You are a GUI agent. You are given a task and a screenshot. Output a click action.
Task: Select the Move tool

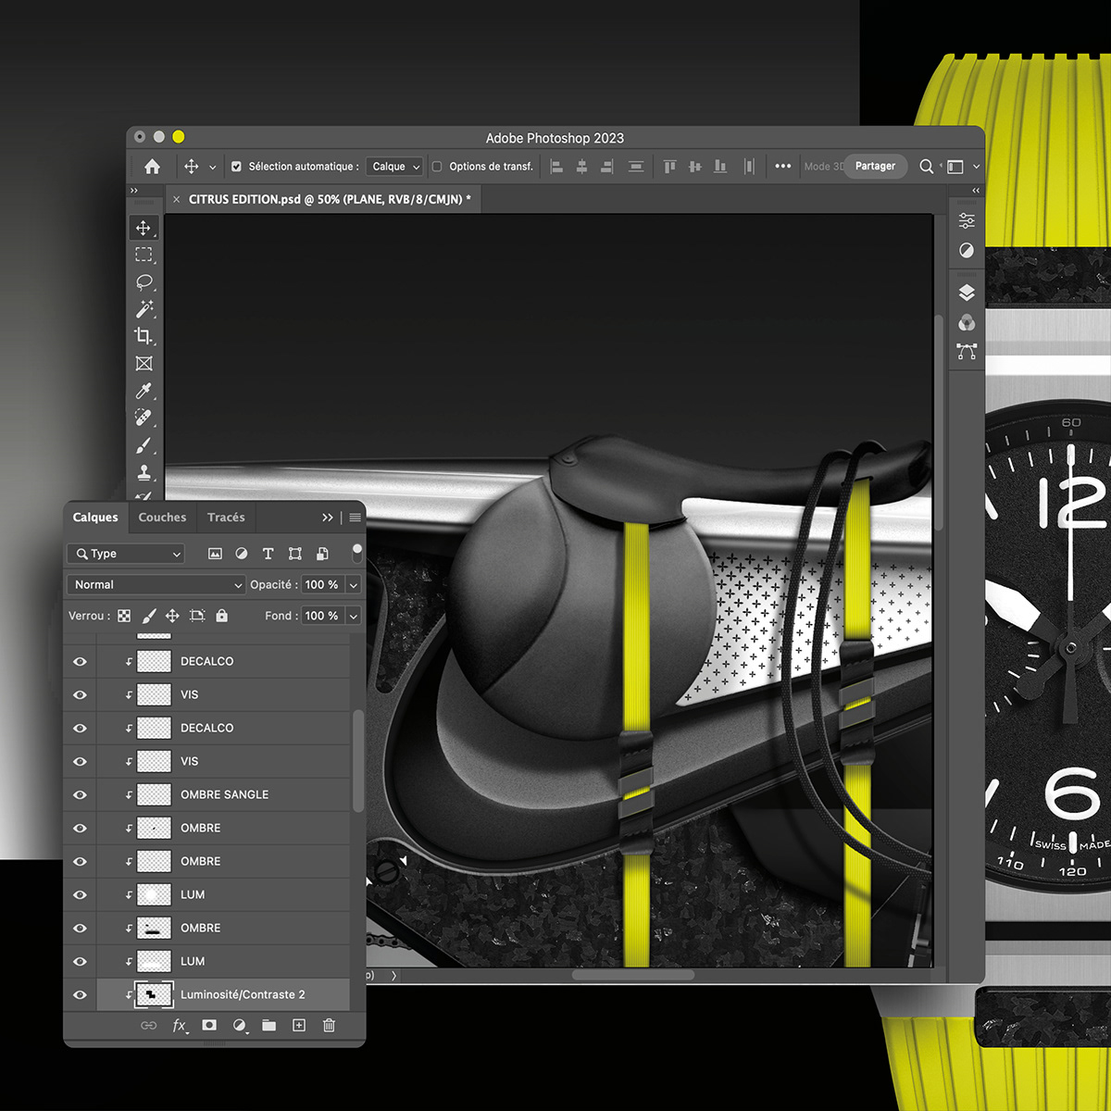144,227
